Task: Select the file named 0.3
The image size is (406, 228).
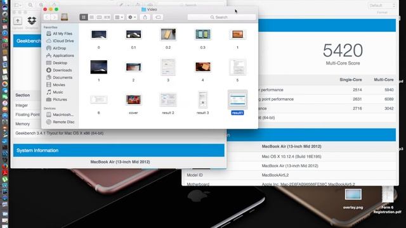Action: 203,34
